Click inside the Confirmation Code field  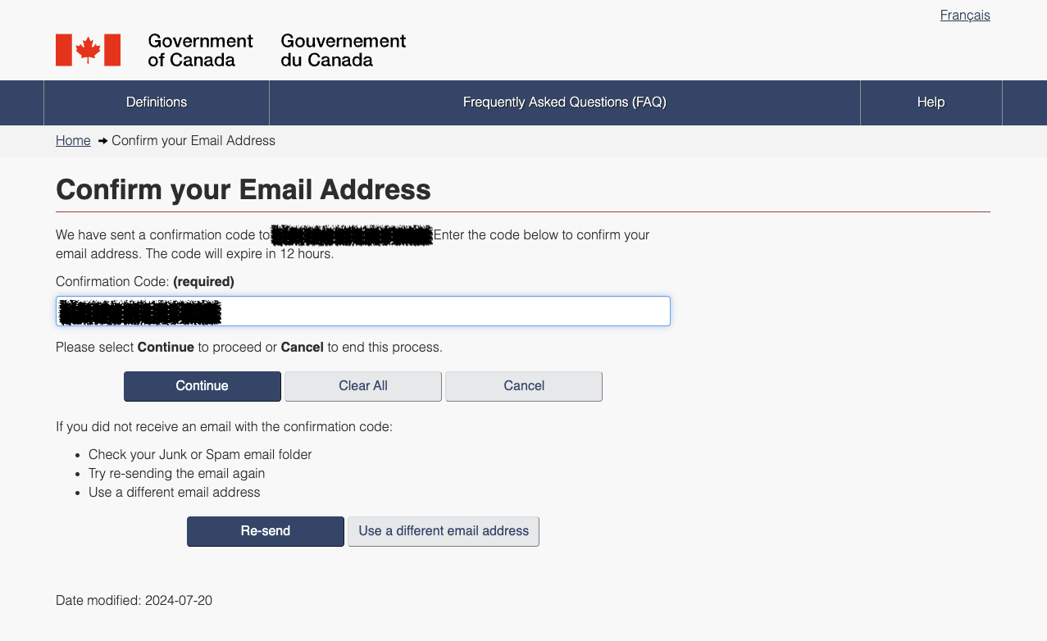[362, 311]
